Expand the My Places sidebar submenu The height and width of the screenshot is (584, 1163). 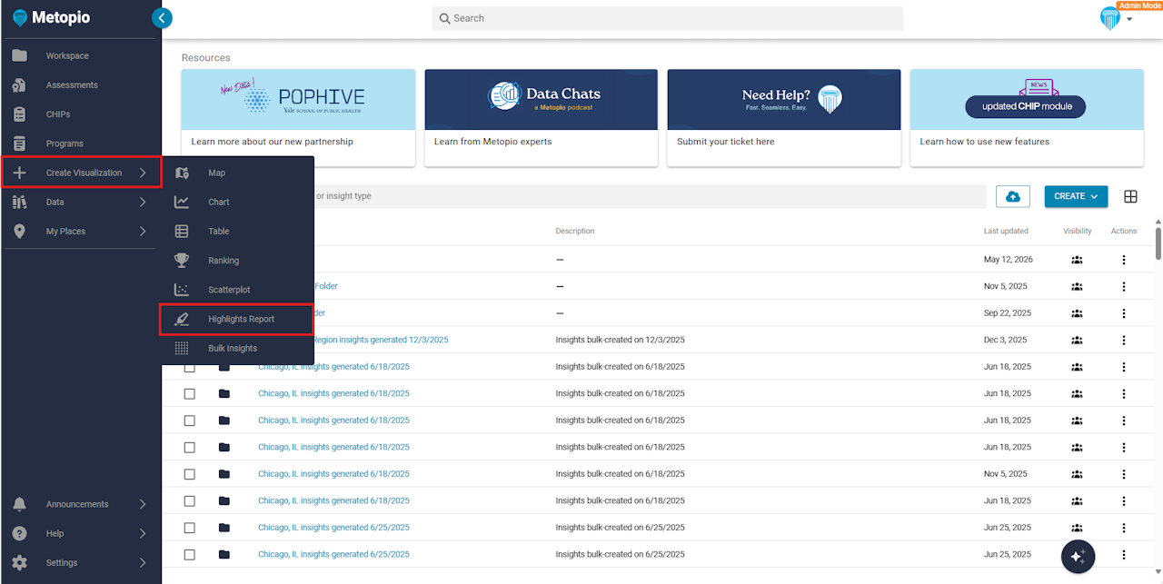click(x=81, y=232)
